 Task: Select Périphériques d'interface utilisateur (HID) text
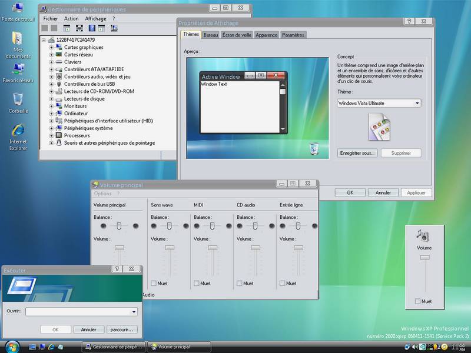click(x=108, y=121)
